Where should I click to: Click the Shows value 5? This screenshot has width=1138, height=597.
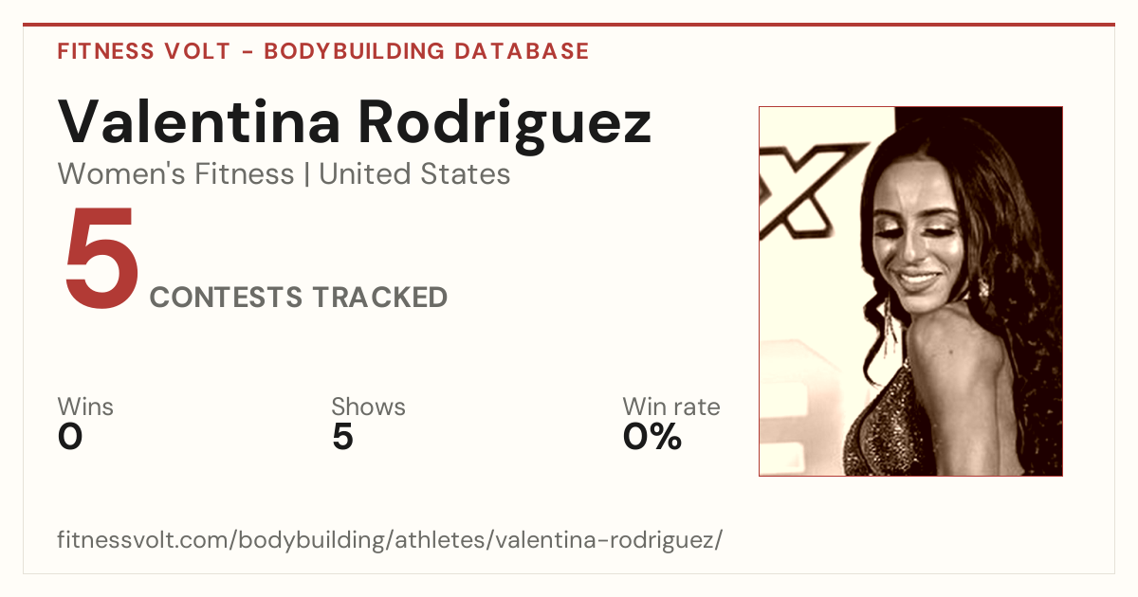(x=342, y=437)
